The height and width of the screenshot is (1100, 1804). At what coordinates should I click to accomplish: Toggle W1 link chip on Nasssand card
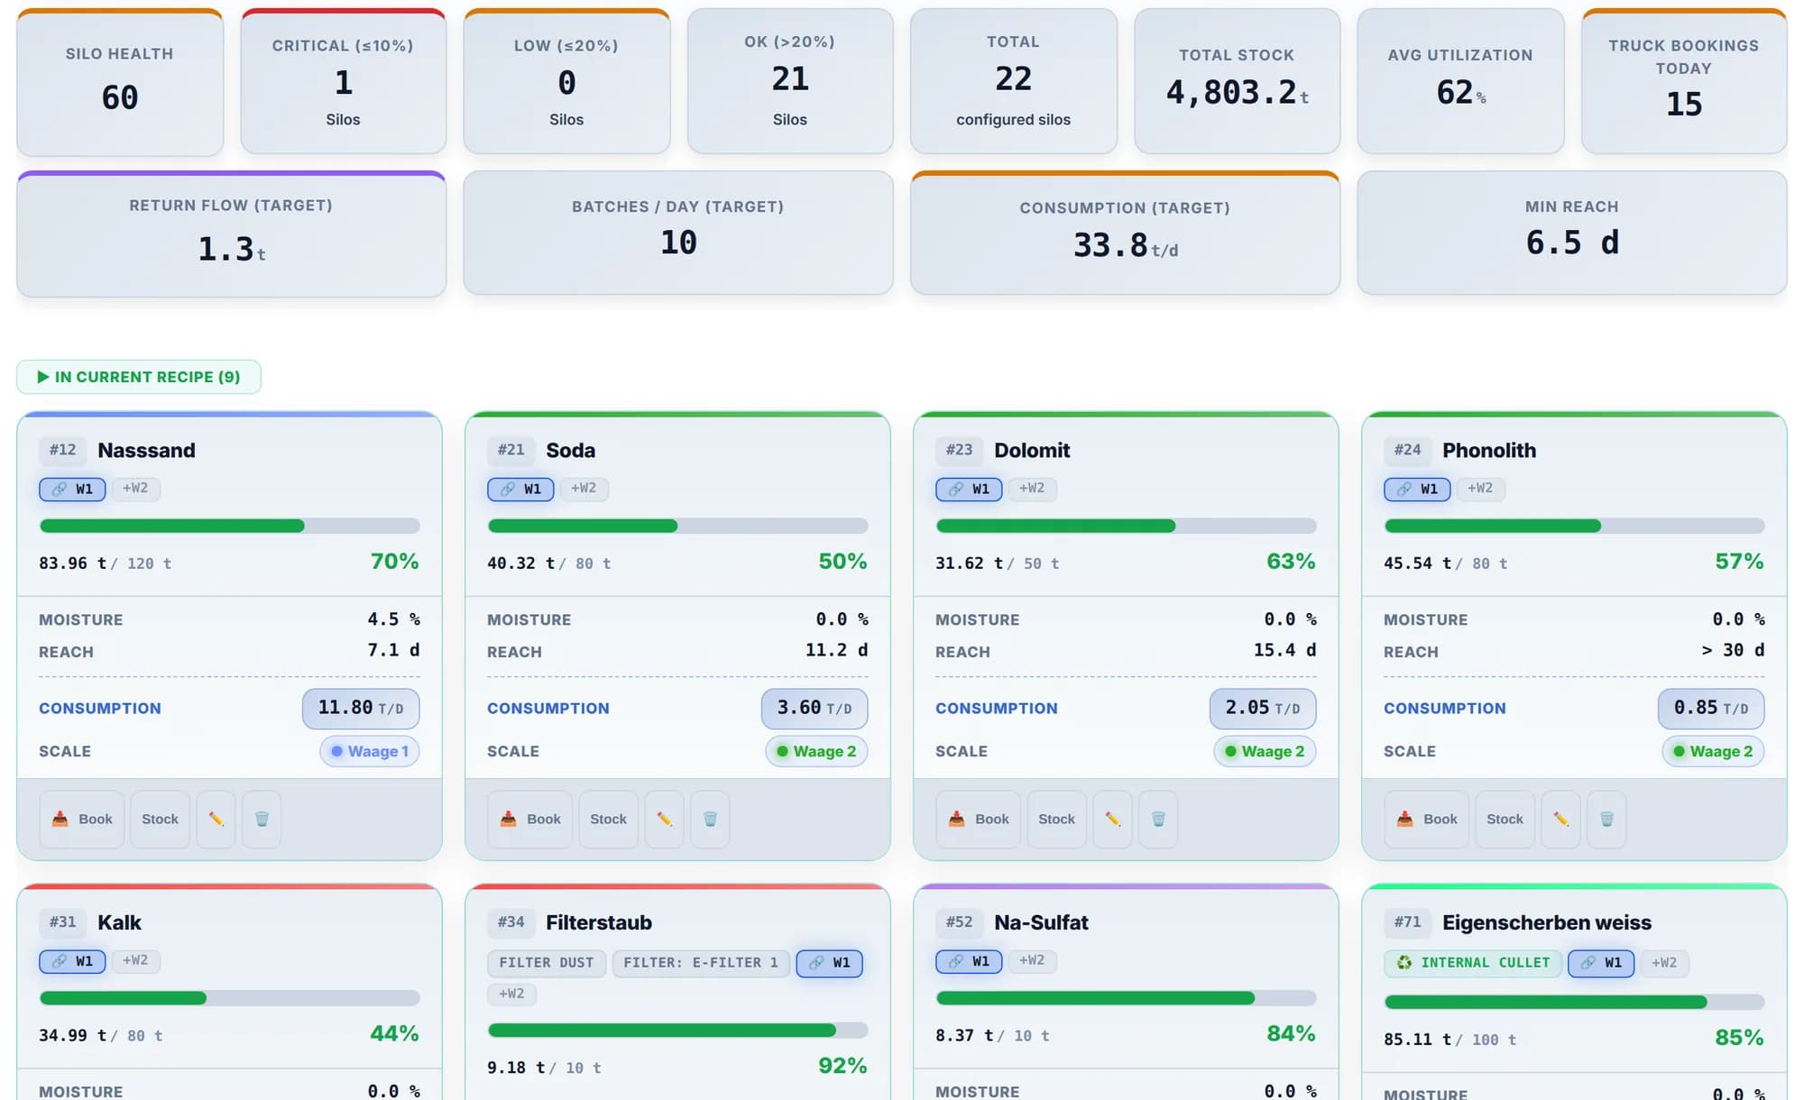point(72,489)
